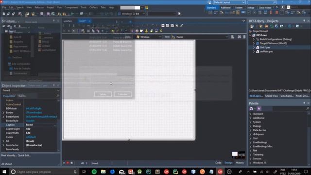
Task: Select Unit1.pas in Projects tree
Action: coord(265,48)
